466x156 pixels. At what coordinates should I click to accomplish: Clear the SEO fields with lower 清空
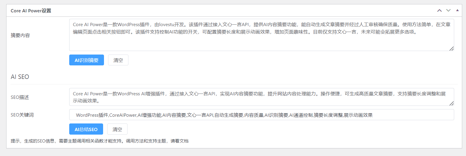[x=117, y=129]
